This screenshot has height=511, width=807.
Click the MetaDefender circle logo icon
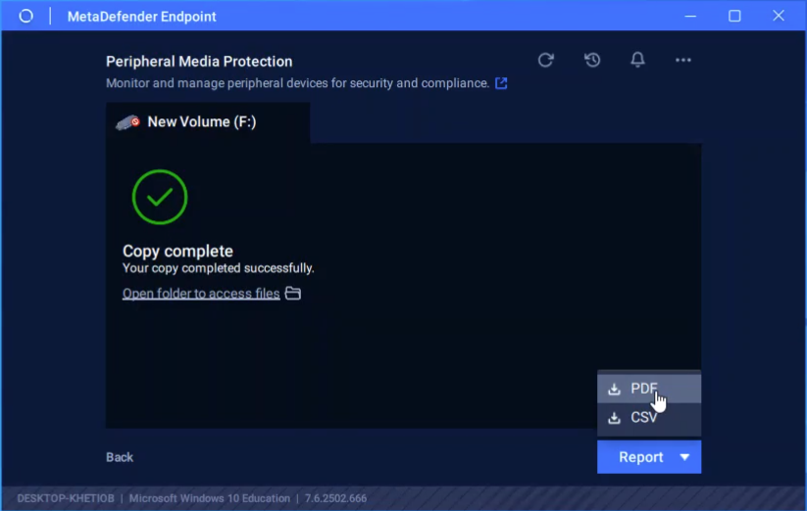(x=25, y=16)
